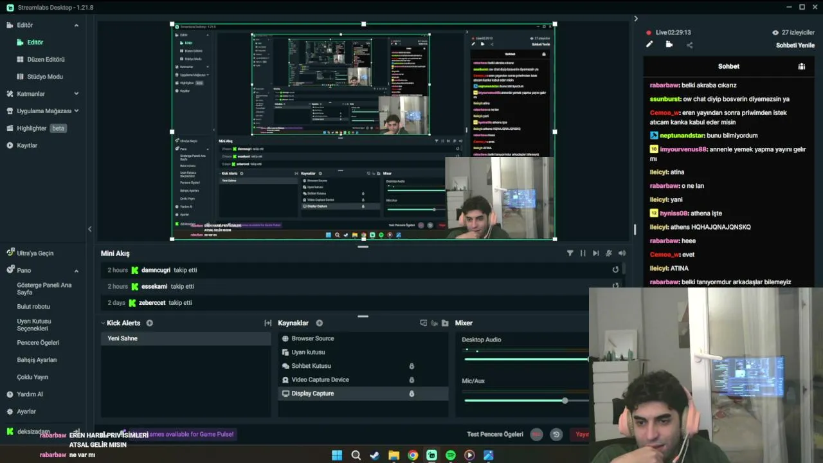The height and width of the screenshot is (463, 823).
Task: Open Windows taskbar search
Action: click(356, 455)
